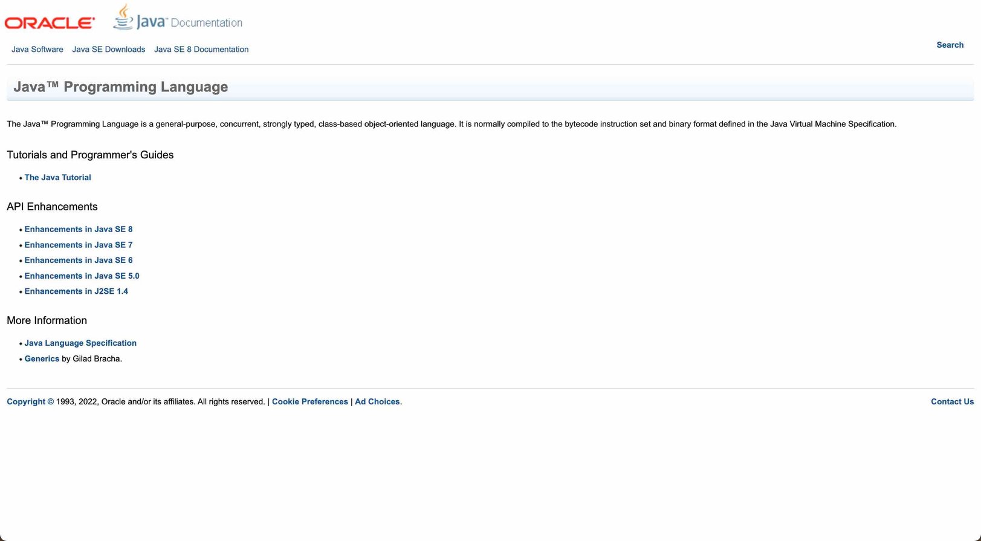Open Enhancements in Java SE 5.0
Image resolution: width=981 pixels, height=541 pixels.
click(82, 276)
